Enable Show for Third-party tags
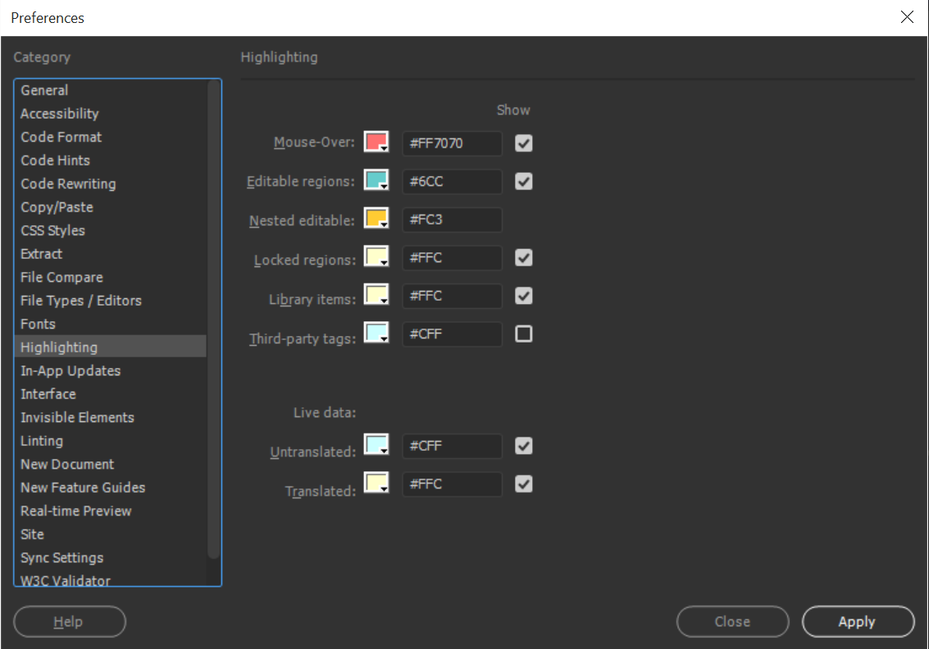 click(x=523, y=334)
